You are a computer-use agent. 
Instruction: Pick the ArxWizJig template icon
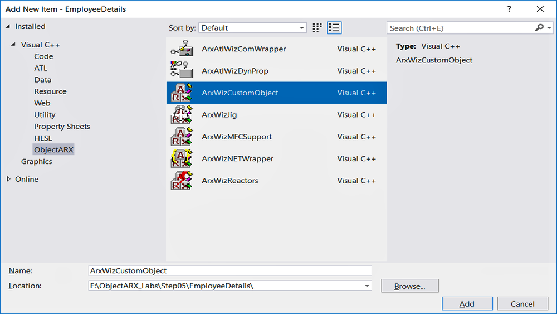click(x=182, y=114)
